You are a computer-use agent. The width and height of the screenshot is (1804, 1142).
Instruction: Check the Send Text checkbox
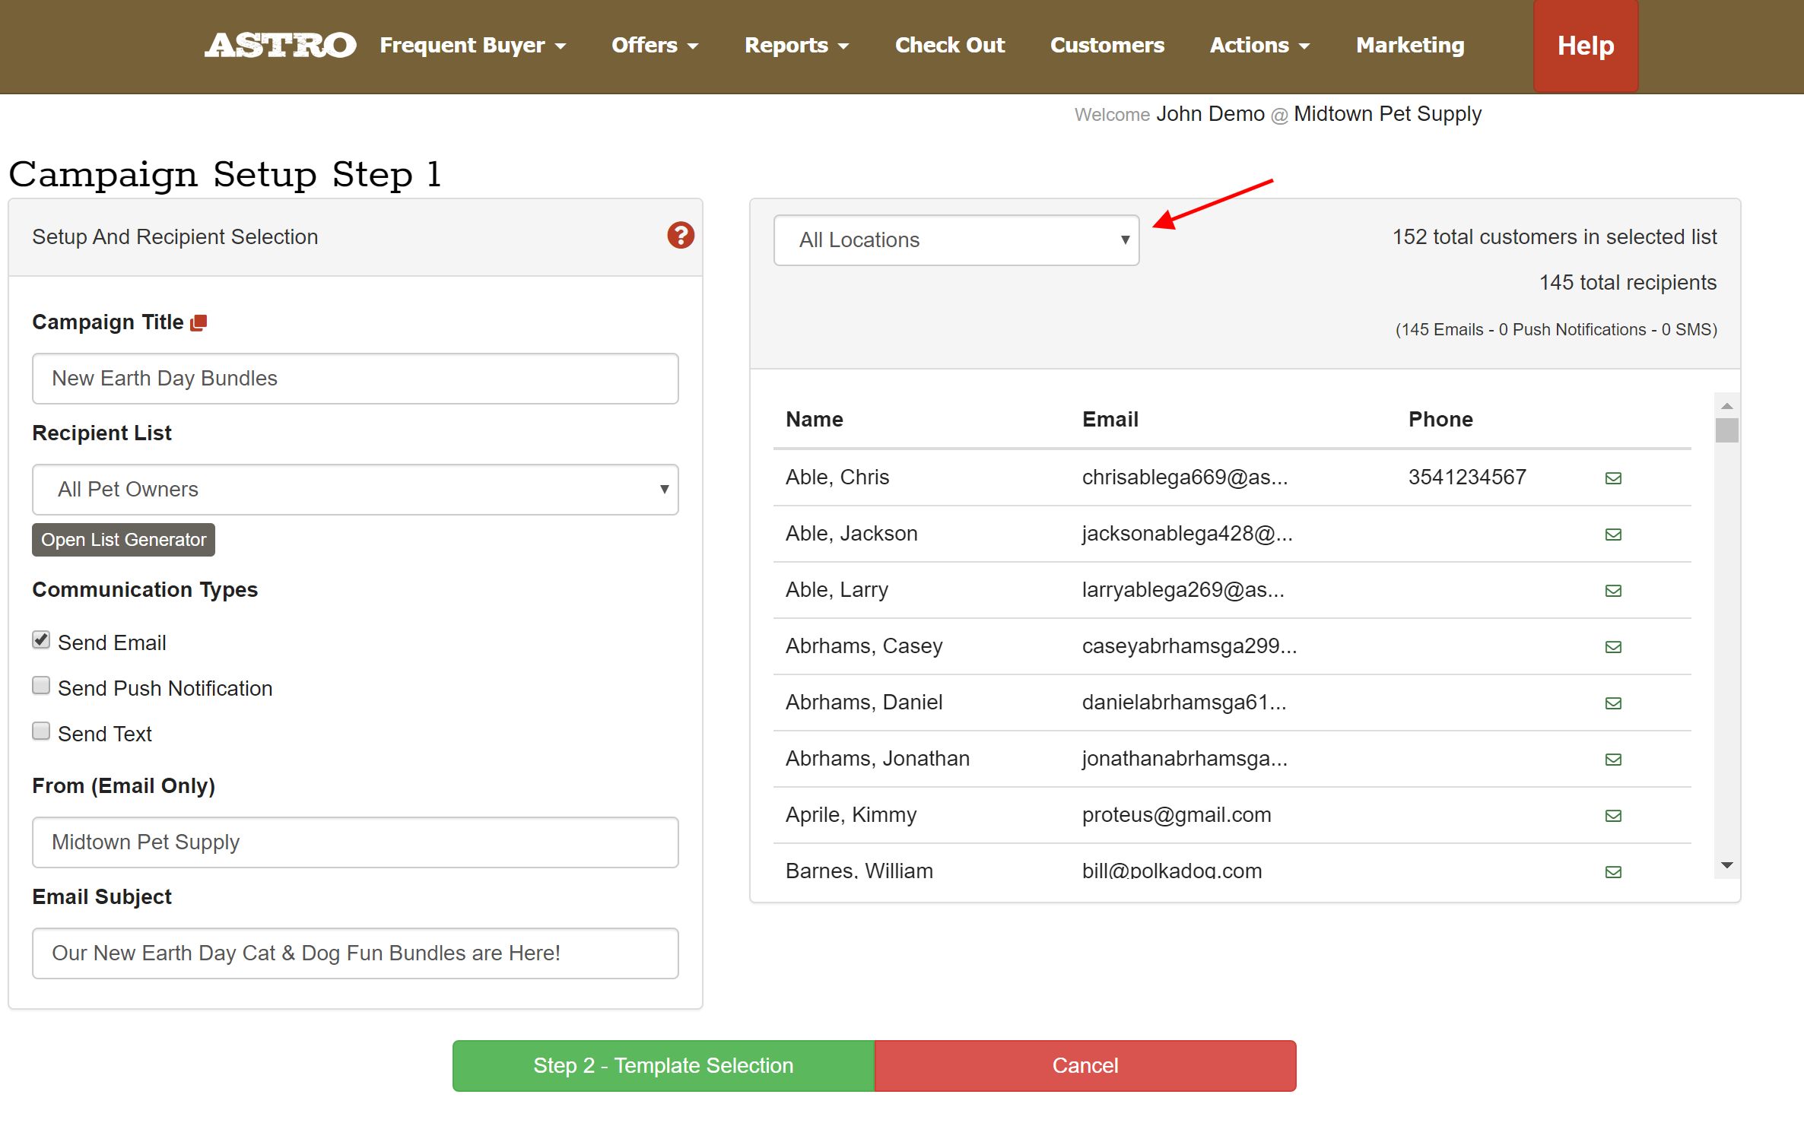(41, 731)
